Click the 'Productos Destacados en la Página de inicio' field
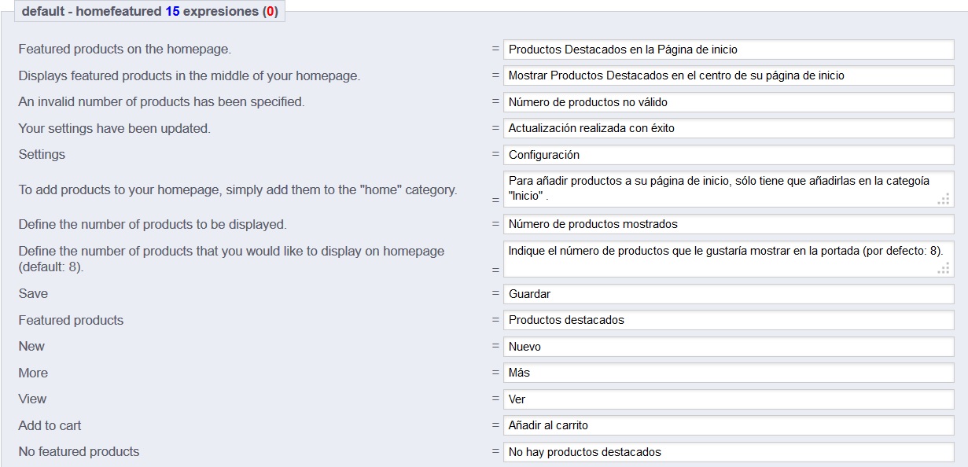 tap(728, 50)
